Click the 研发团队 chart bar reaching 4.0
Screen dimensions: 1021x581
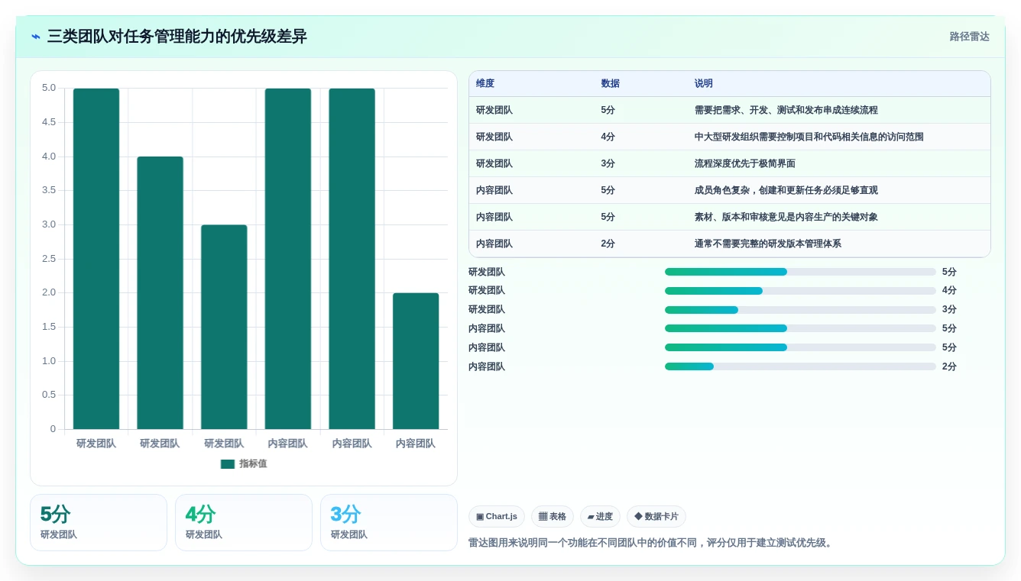[x=160, y=292]
